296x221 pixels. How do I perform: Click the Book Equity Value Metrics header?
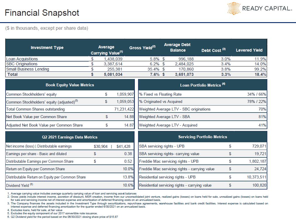(70, 85)
